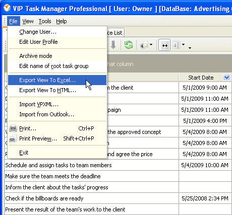Screen dimensions: 232x215
Task: Click start date 5/1/2009 4:00 PM cell
Action: pyautogui.click(x=205, y=121)
